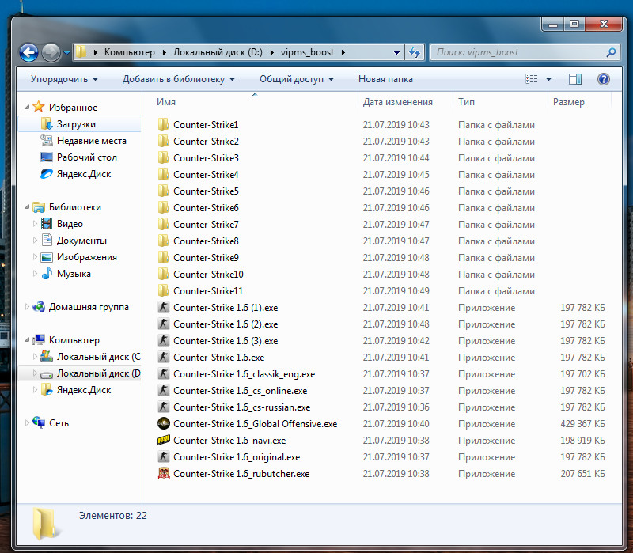Sort by the 'Размер' column header

click(569, 102)
